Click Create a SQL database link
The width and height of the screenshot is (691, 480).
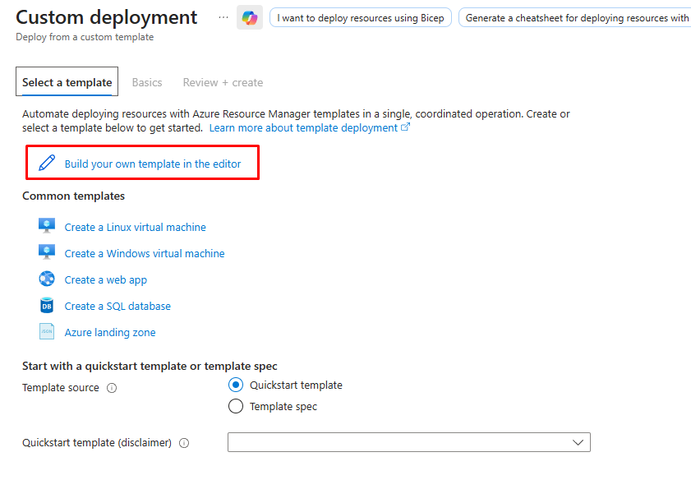pos(117,306)
